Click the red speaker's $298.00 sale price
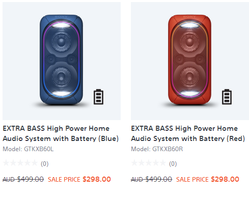Viewport: 249px width, 200px height. coord(225,179)
